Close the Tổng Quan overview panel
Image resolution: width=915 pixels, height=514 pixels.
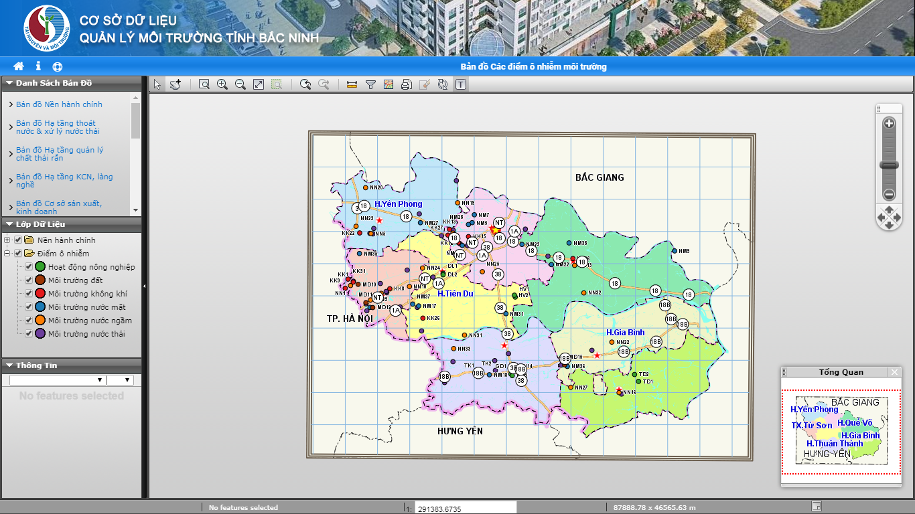[x=894, y=372]
